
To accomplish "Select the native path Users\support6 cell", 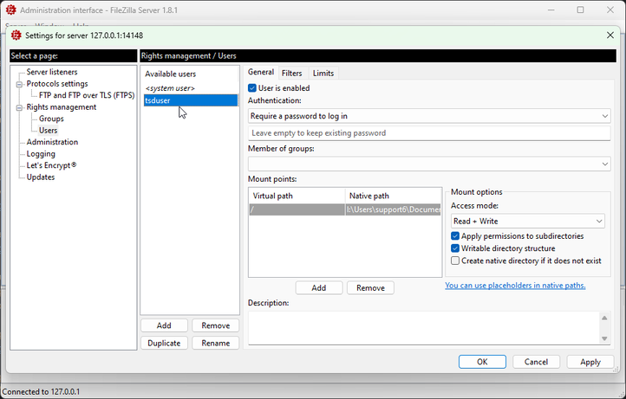I will tap(394, 209).
